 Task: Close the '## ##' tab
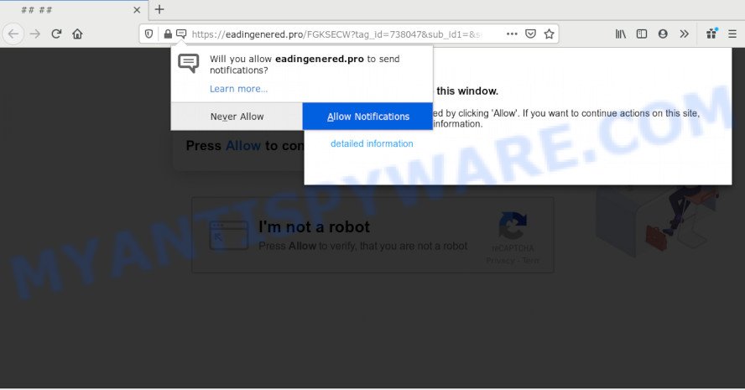click(137, 10)
